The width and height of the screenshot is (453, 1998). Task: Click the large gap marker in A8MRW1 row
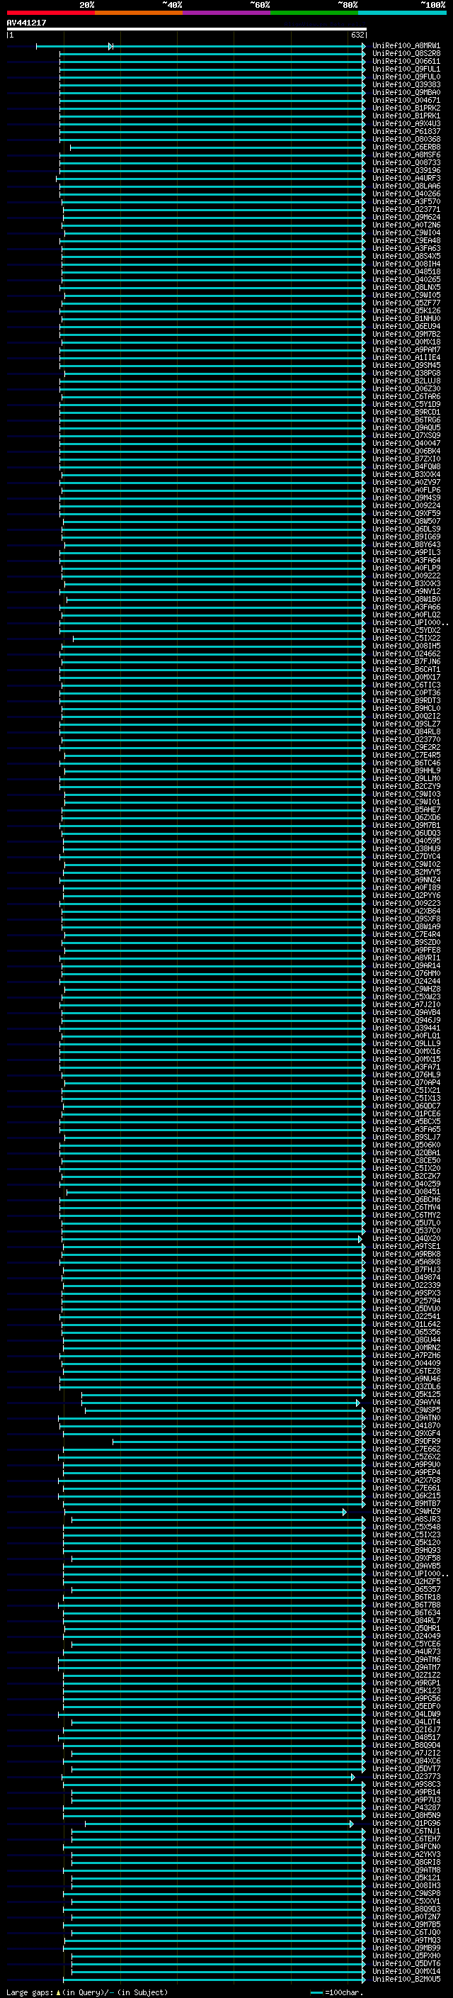click(x=110, y=47)
